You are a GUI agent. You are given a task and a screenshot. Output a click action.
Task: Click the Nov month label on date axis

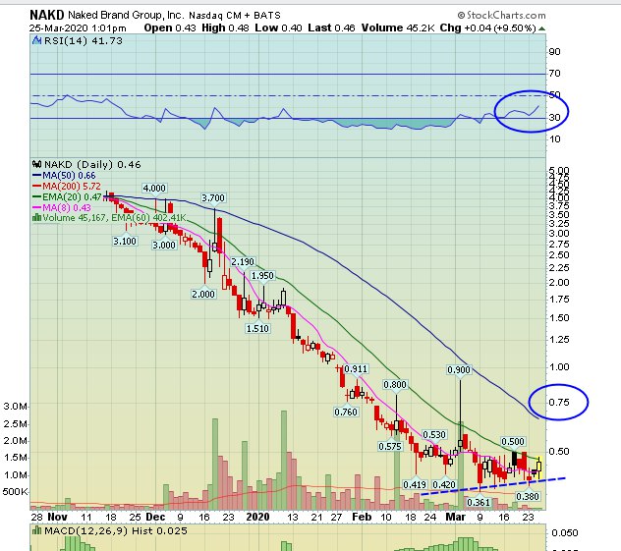[x=57, y=517]
